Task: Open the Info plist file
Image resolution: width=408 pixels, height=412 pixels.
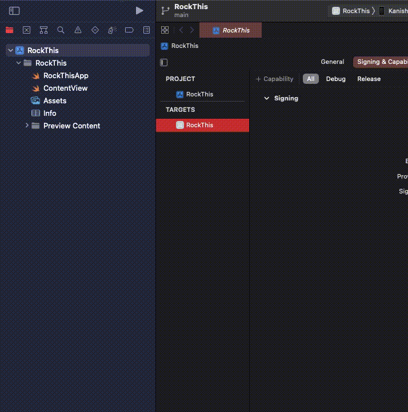Action: pyautogui.click(x=43, y=113)
